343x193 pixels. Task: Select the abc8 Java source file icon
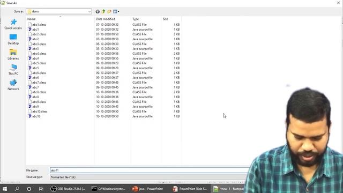(x=30, y=96)
